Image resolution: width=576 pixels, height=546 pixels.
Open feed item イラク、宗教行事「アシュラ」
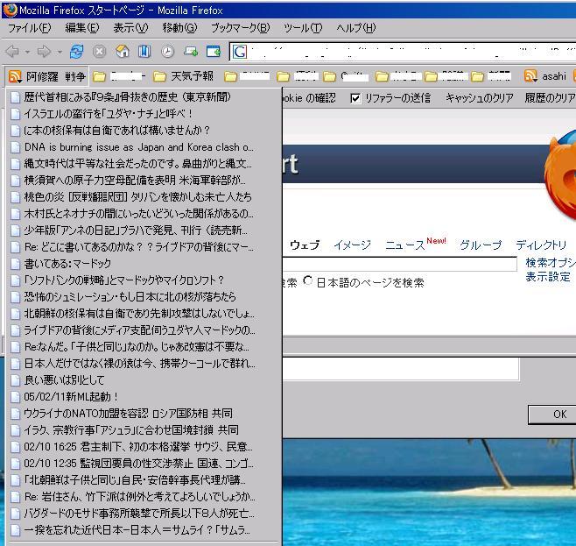[144, 430]
